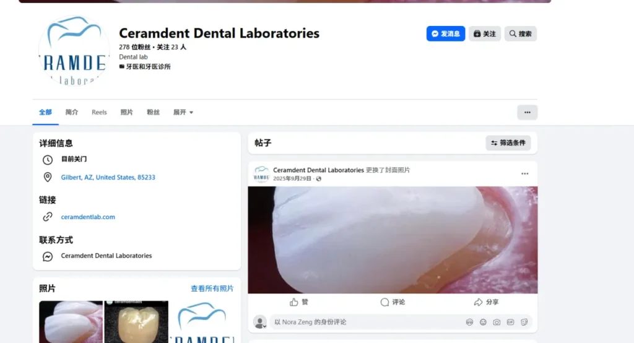The width and height of the screenshot is (634, 343).
Task: Click 牙医和牙医诊所 category text
Action: tap(148, 66)
